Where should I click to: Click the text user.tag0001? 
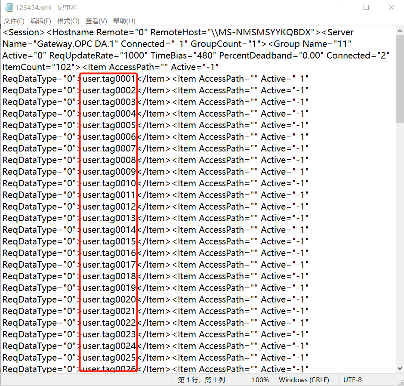pos(109,79)
